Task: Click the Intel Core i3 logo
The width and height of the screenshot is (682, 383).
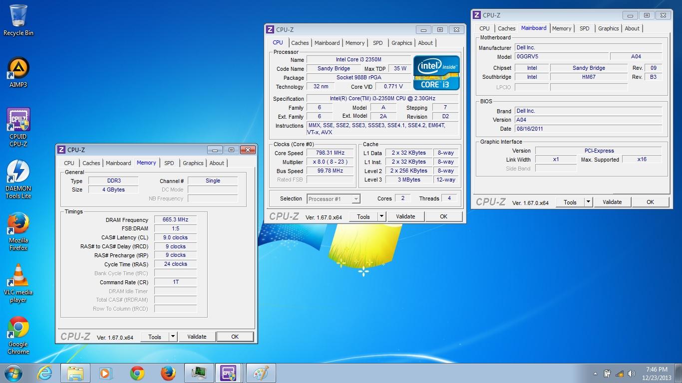Action: tap(436, 73)
